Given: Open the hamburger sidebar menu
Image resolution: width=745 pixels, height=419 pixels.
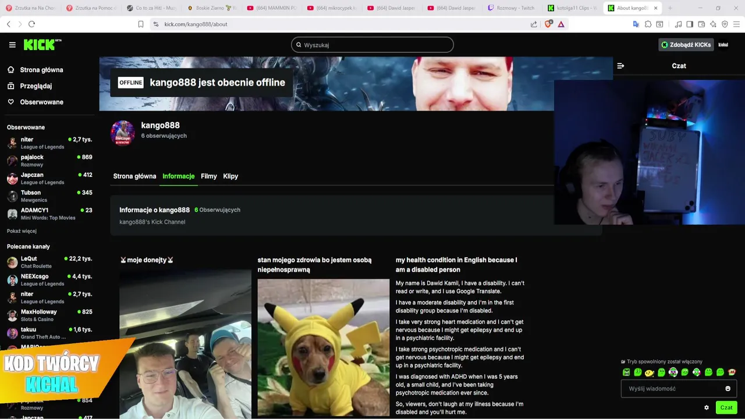Looking at the screenshot, I should [12, 45].
